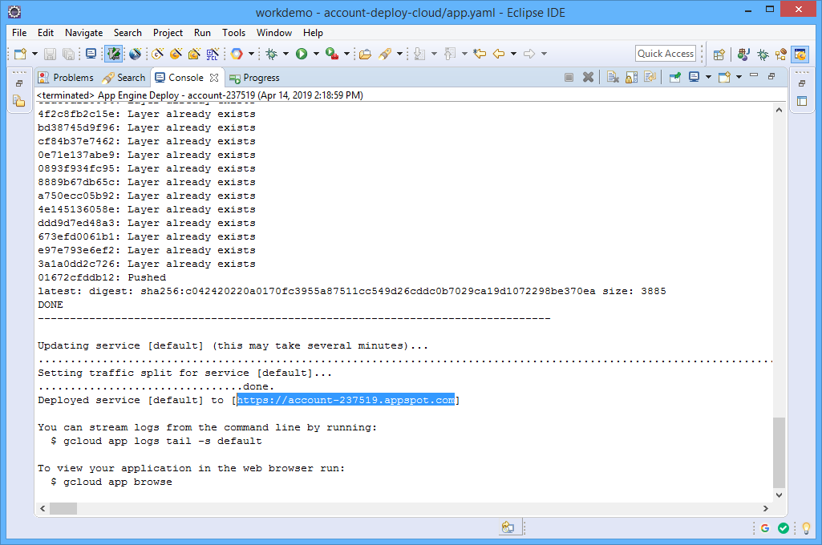This screenshot has height=545, width=822.
Task: Click Last Edit Location arrow icon
Action: pos(480,54)
